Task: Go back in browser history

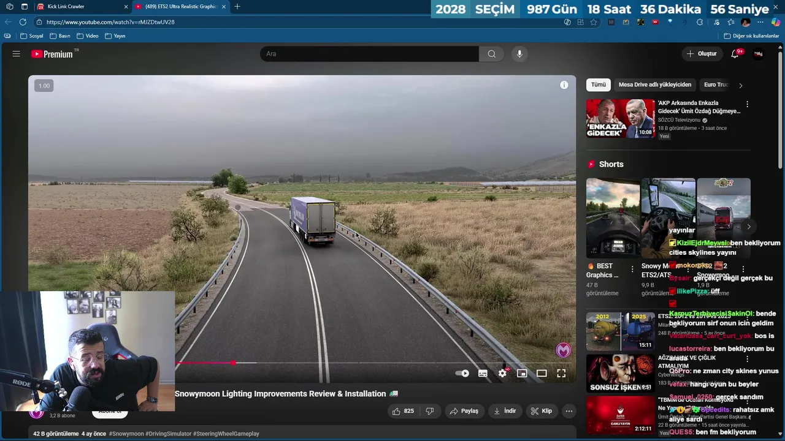Action: [8, 22]
